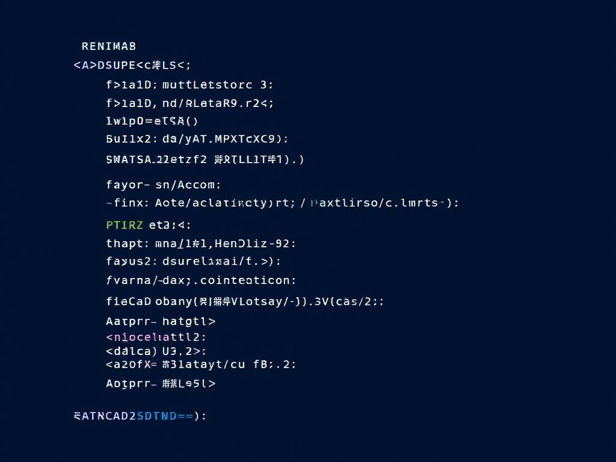Click the Bu1lx2 da/yAT.MPXTcXC9 line
Viewport: 616px width, 462px height.
[197, 139]
